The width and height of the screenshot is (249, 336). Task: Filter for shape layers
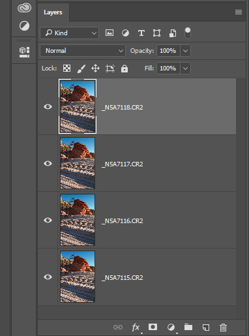coord(156,33)
